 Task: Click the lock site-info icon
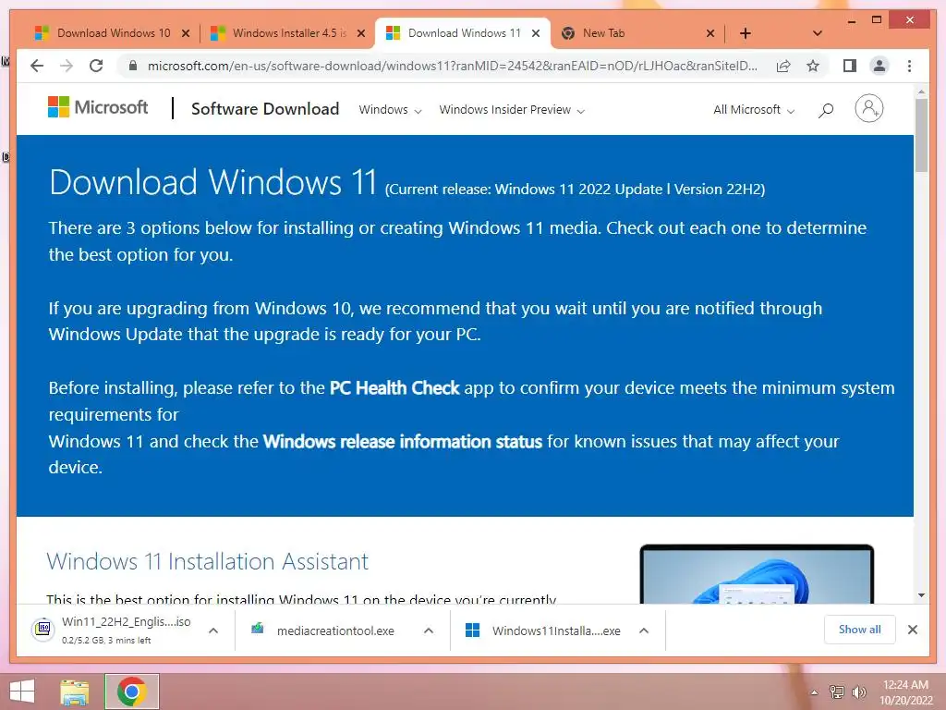click(133, 66)
